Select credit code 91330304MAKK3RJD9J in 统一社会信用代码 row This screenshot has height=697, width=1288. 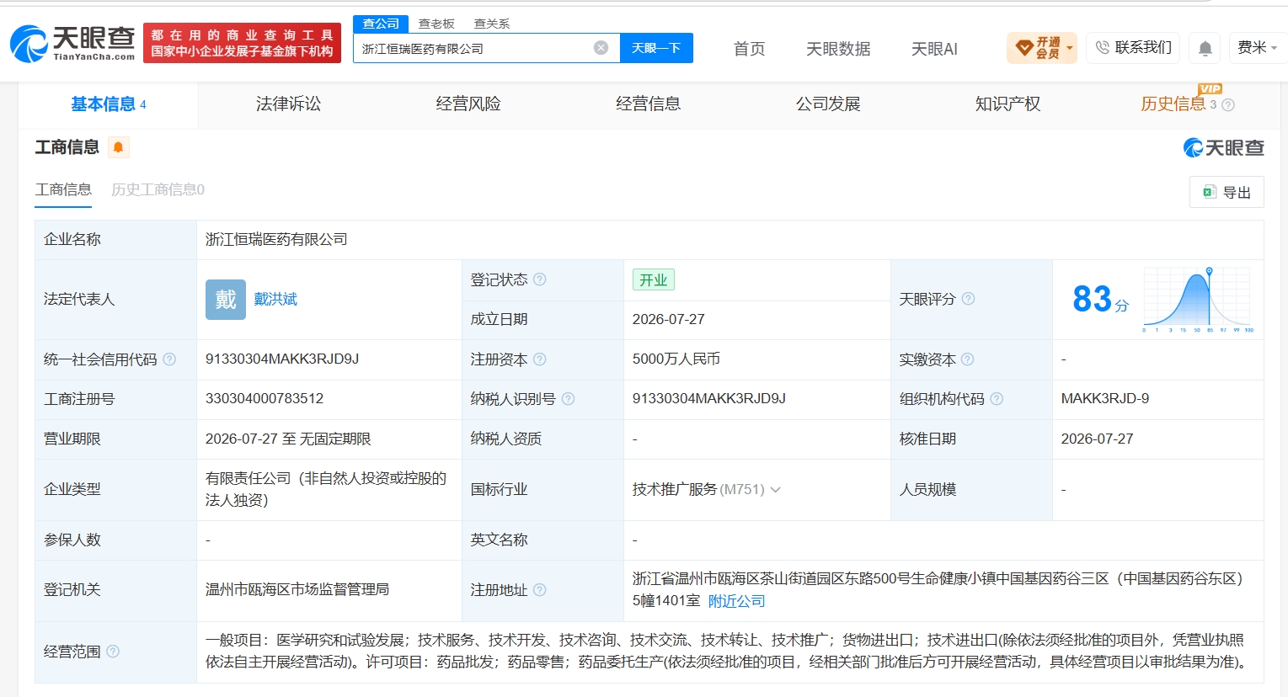pos(282,359)
